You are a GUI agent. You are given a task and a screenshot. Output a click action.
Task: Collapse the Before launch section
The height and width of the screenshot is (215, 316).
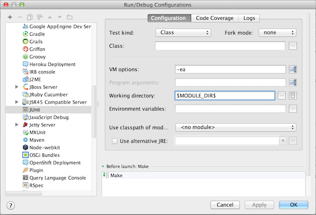[103, 167]
